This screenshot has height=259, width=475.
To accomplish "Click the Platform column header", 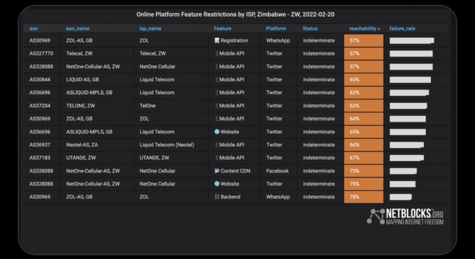I will tap(276, 29).
